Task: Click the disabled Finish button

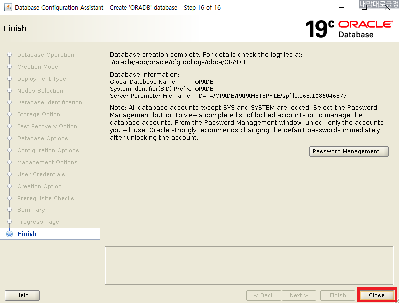Action: (x=338, y=295)
